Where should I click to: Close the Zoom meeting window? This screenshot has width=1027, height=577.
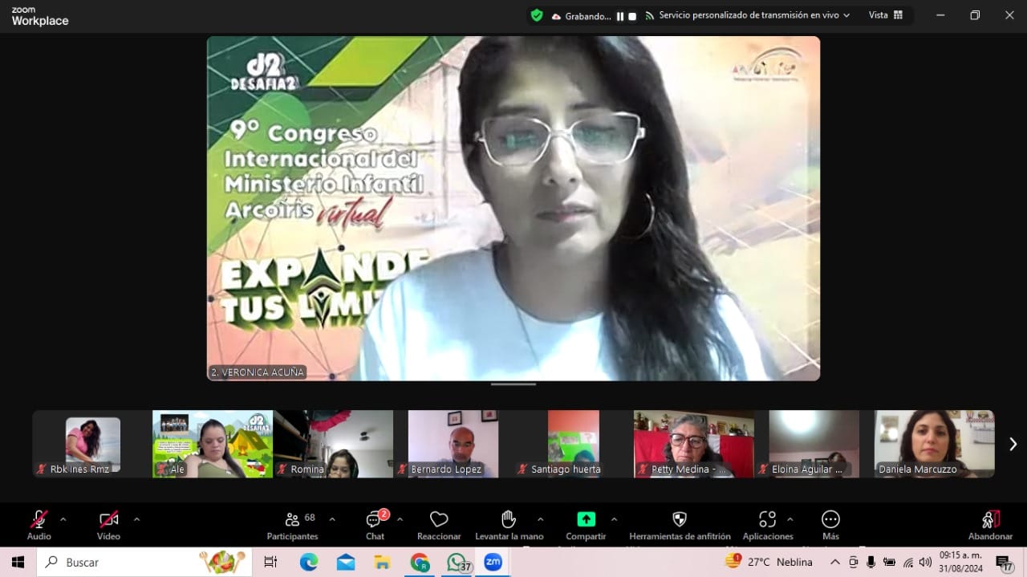[x=1009, y=15]
